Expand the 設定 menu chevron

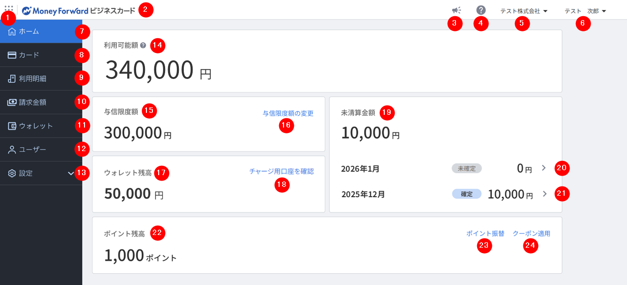click(71, 173)
